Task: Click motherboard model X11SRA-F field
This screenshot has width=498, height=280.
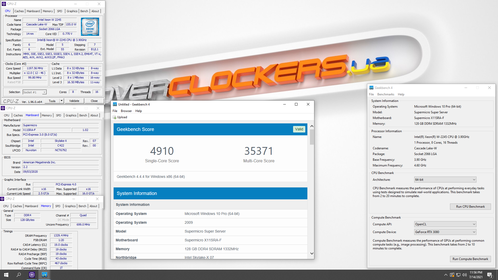Action: coord(47,130)
